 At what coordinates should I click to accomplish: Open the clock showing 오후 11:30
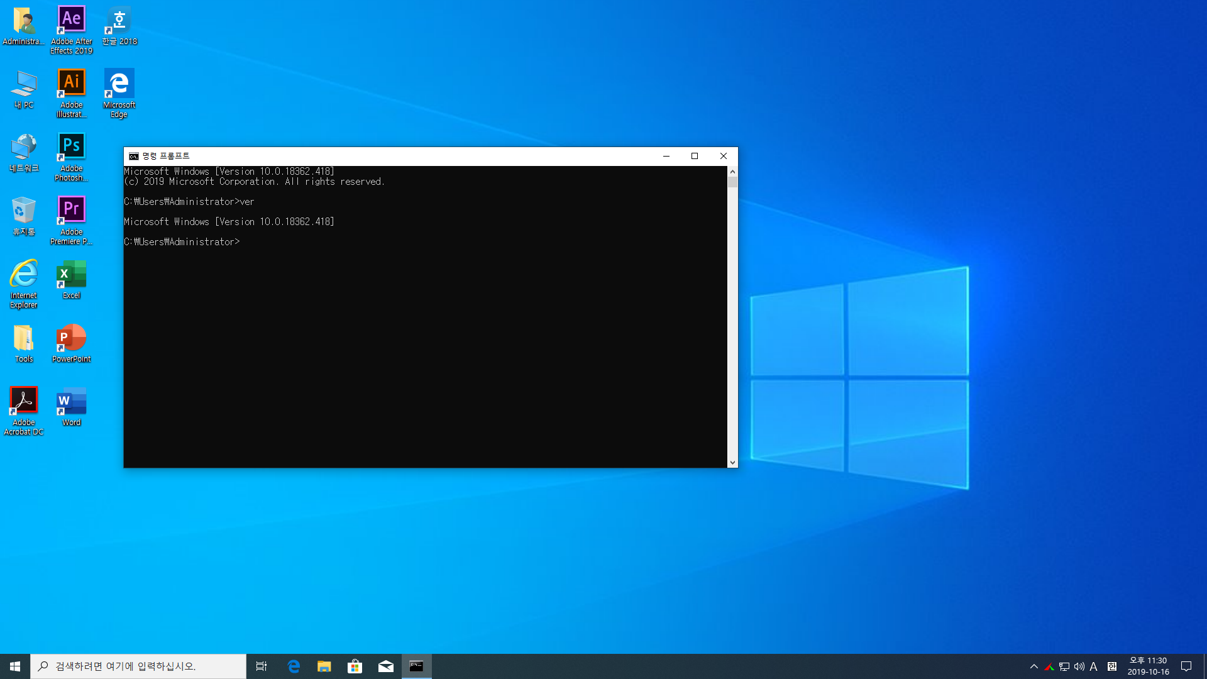pyautogui.click(x=1148, y=666)
